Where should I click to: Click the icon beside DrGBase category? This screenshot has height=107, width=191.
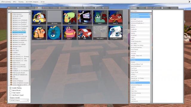point(11,69)
